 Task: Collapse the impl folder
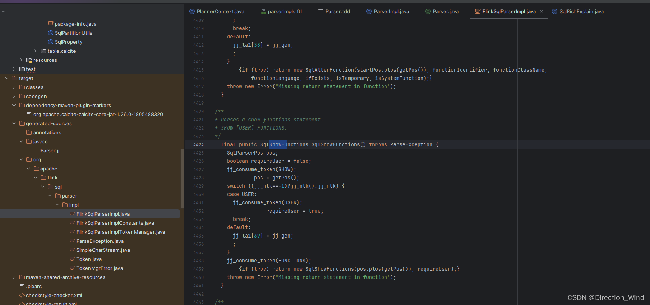click(x=57, y=205)
